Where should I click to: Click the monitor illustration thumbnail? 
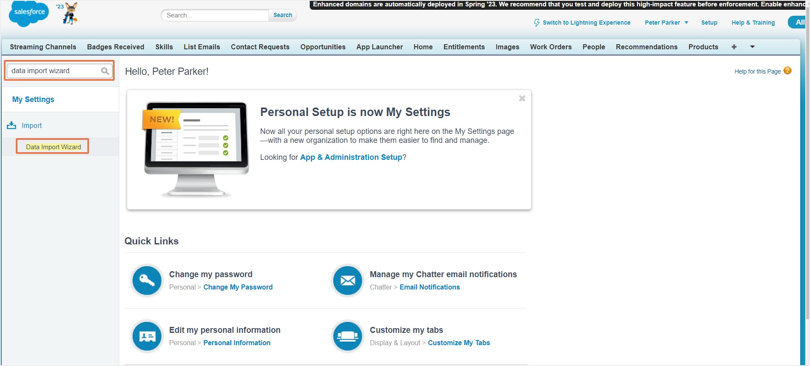tap(196, 149)
